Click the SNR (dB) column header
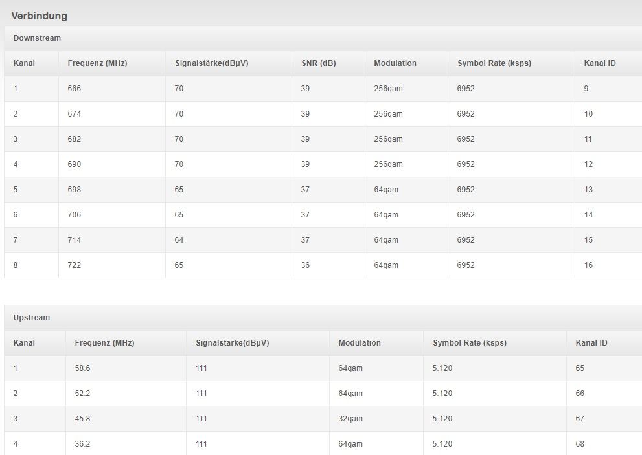This screenshot has height=455, width=642. pyautogui.click(x=318, y=63)
